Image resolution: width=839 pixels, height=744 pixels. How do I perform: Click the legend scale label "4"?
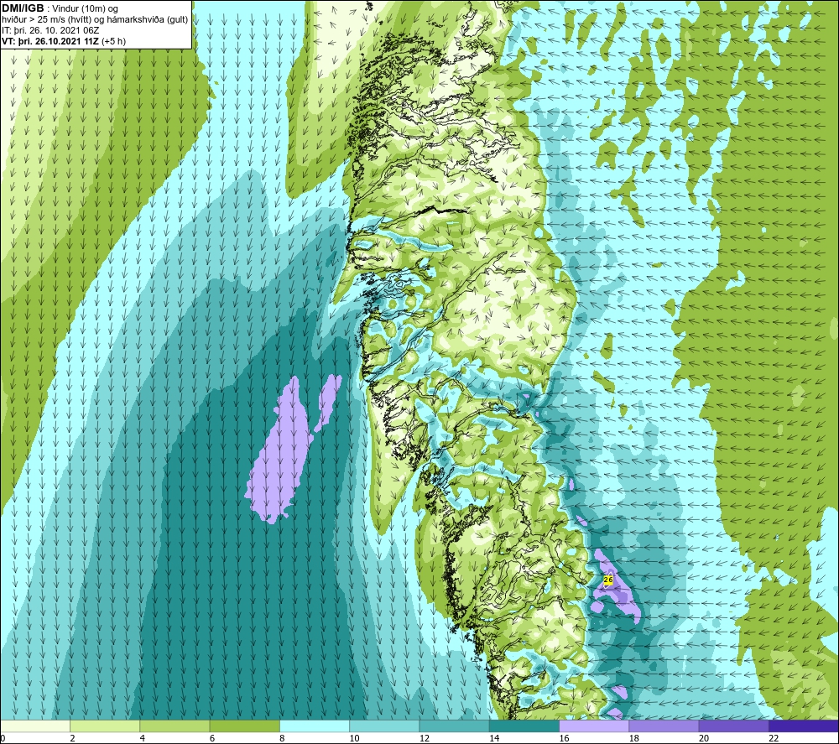(143, 738)
